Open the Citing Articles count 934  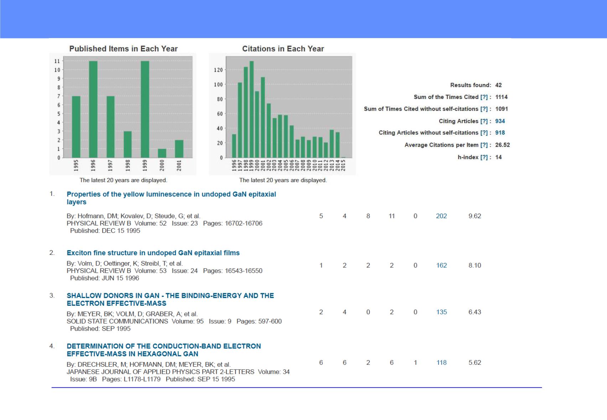pyautogui.click(x=500, y=121)
